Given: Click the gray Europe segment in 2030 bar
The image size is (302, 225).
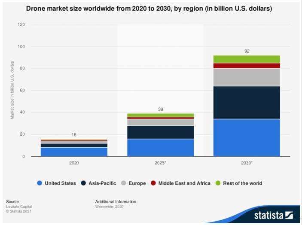Looking at the screenshot, I should click(x=247, y=77).
